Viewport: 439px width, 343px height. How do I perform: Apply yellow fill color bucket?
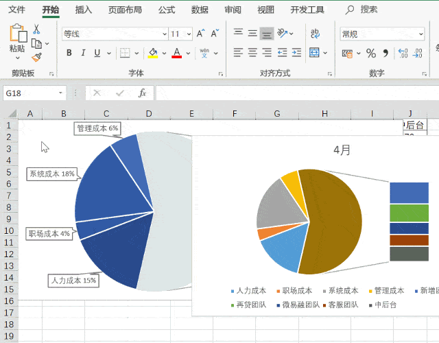[153, 53]
